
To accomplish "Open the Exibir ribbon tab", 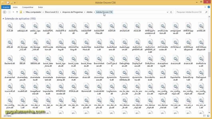I will [x=40, y=7].
